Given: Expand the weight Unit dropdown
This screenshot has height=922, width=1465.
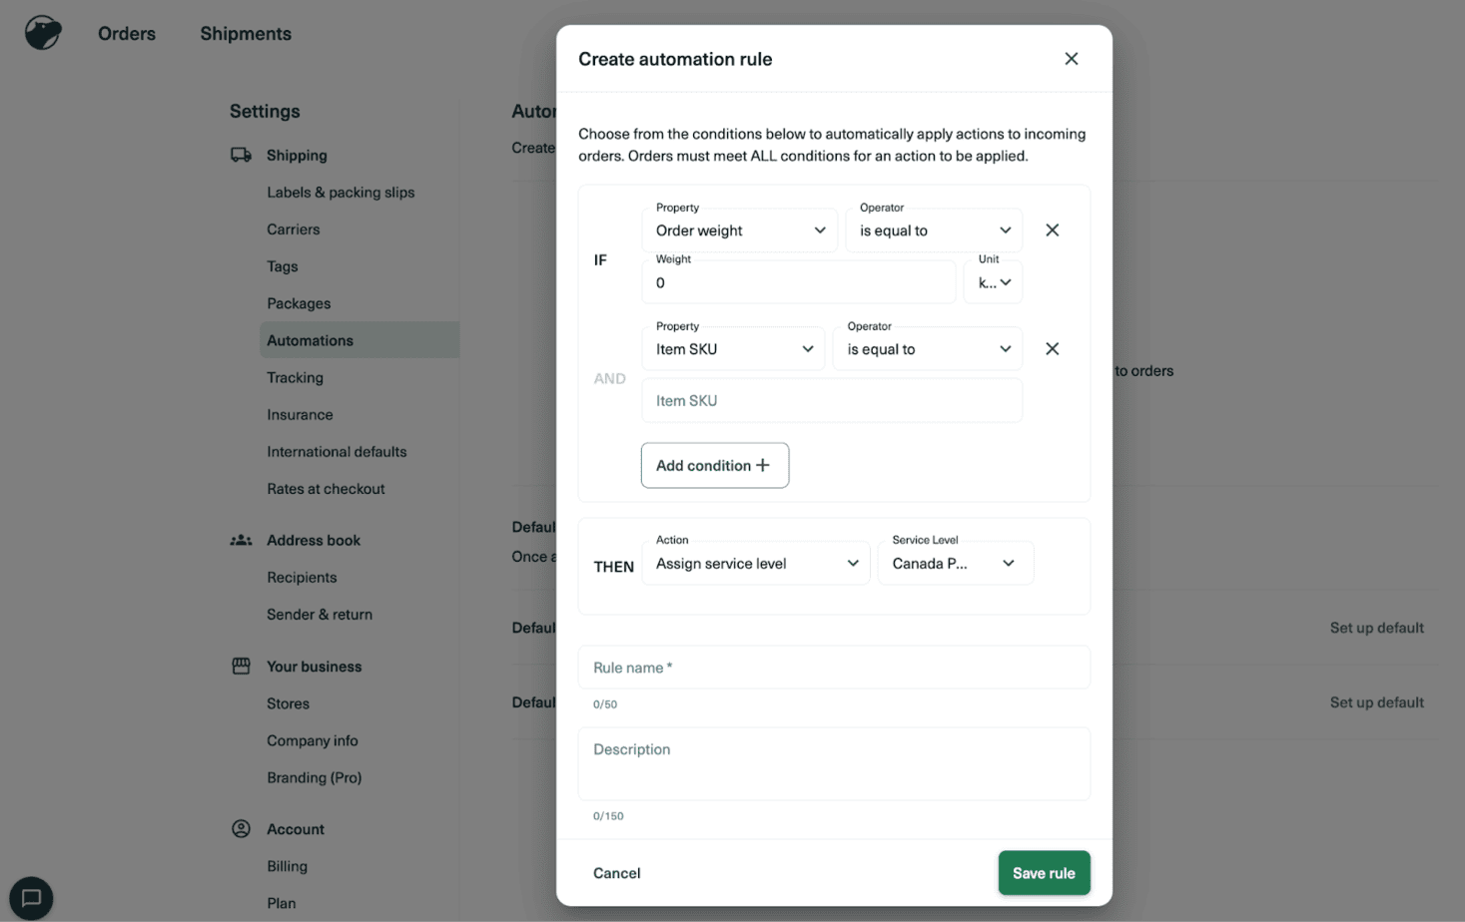Looking at the screenshot, I should pos(994,282).
